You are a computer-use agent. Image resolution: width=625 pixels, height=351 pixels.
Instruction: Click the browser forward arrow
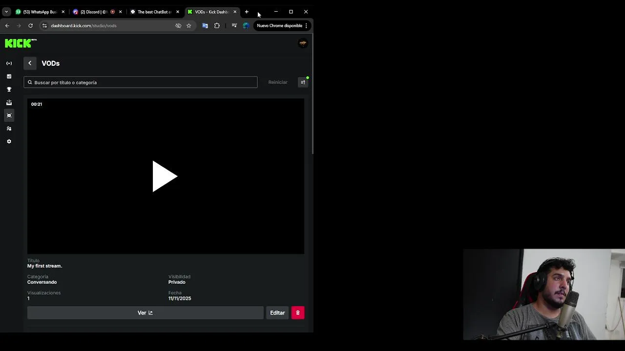(19, 26)
